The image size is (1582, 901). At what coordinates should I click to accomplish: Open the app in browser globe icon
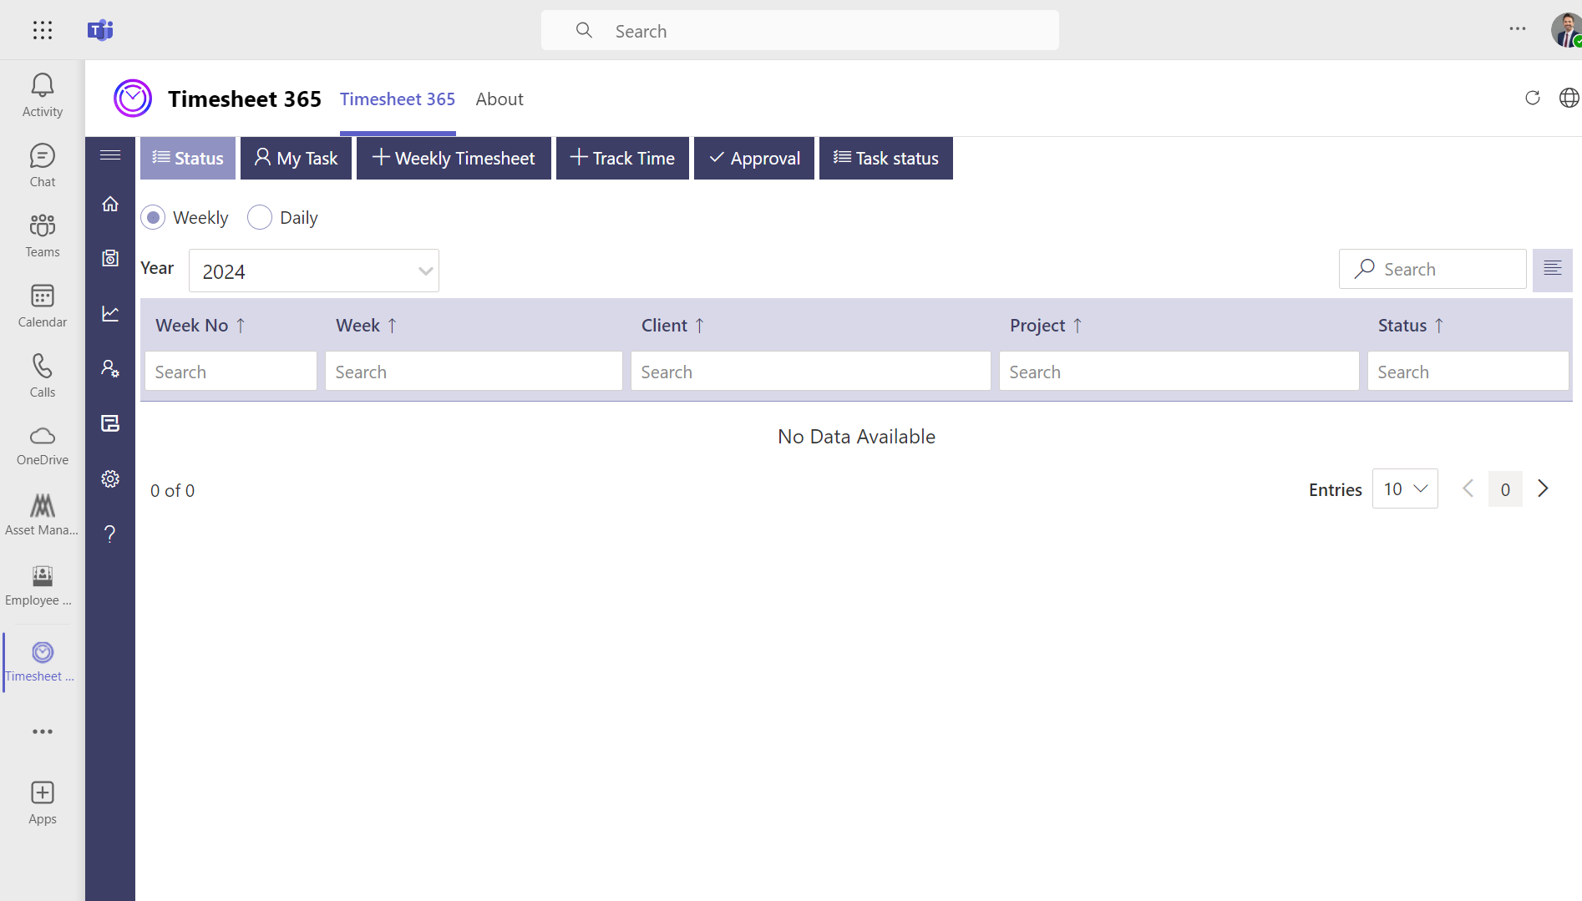pyautogui.click(x=1569, y=98)
